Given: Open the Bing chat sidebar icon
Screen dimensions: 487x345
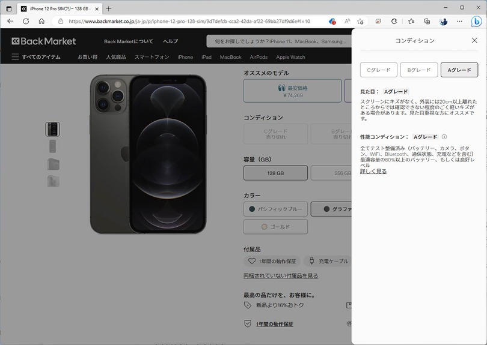Looking at the screenshot, I should [476, 22].
